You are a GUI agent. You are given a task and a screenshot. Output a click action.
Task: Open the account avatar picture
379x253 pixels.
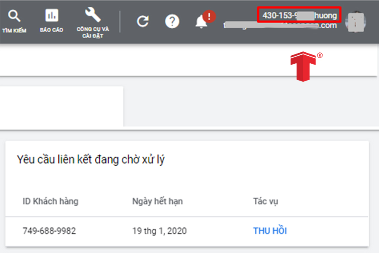coord(355,22)
